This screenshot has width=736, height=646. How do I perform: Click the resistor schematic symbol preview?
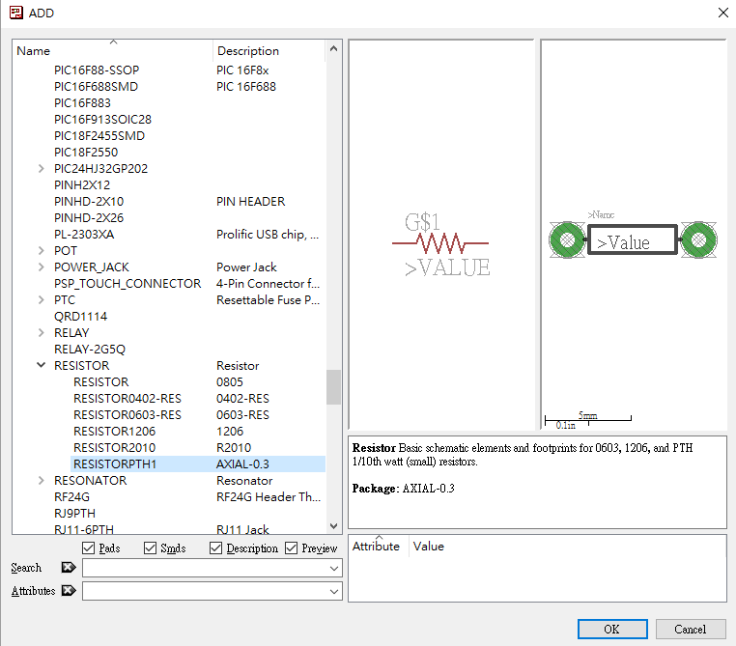(440, 242)
